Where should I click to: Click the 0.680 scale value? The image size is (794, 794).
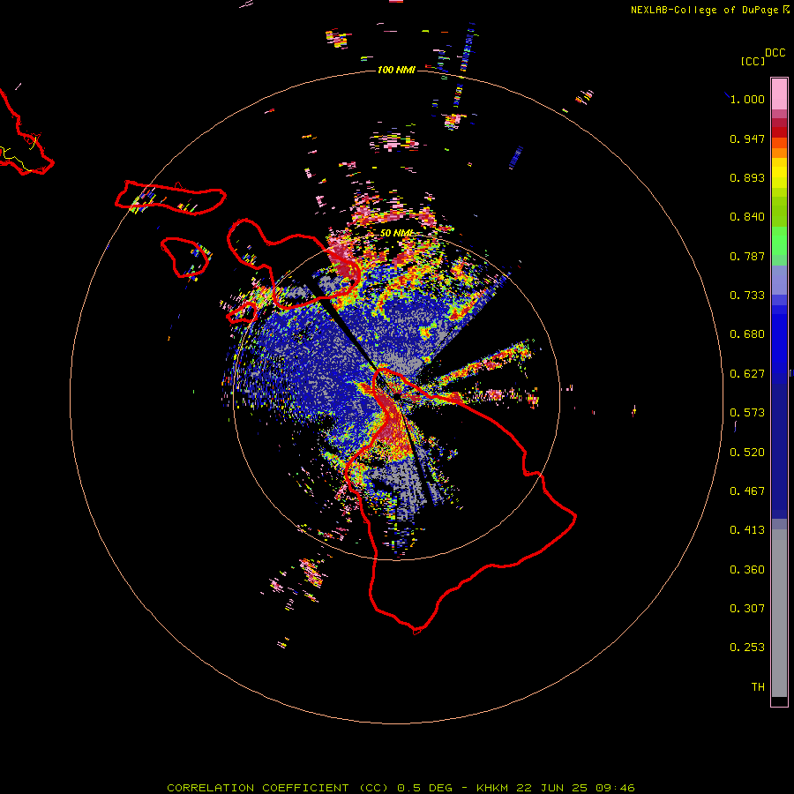coord(747,334)
